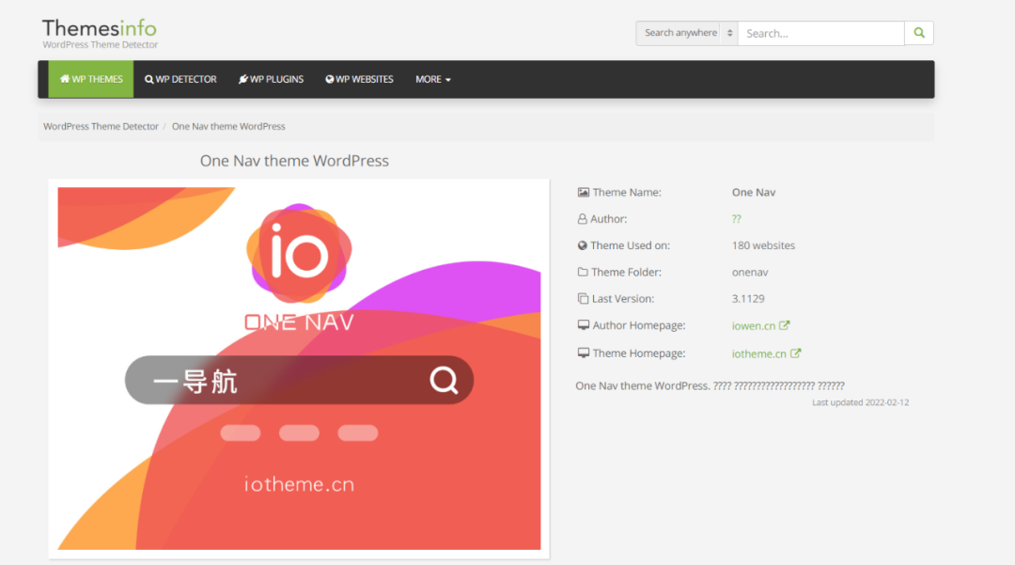This screenshot has height=565, width=1015.
Task: Open WordPress Theme Detector breadcrumb link
Action: pos(101,126)
